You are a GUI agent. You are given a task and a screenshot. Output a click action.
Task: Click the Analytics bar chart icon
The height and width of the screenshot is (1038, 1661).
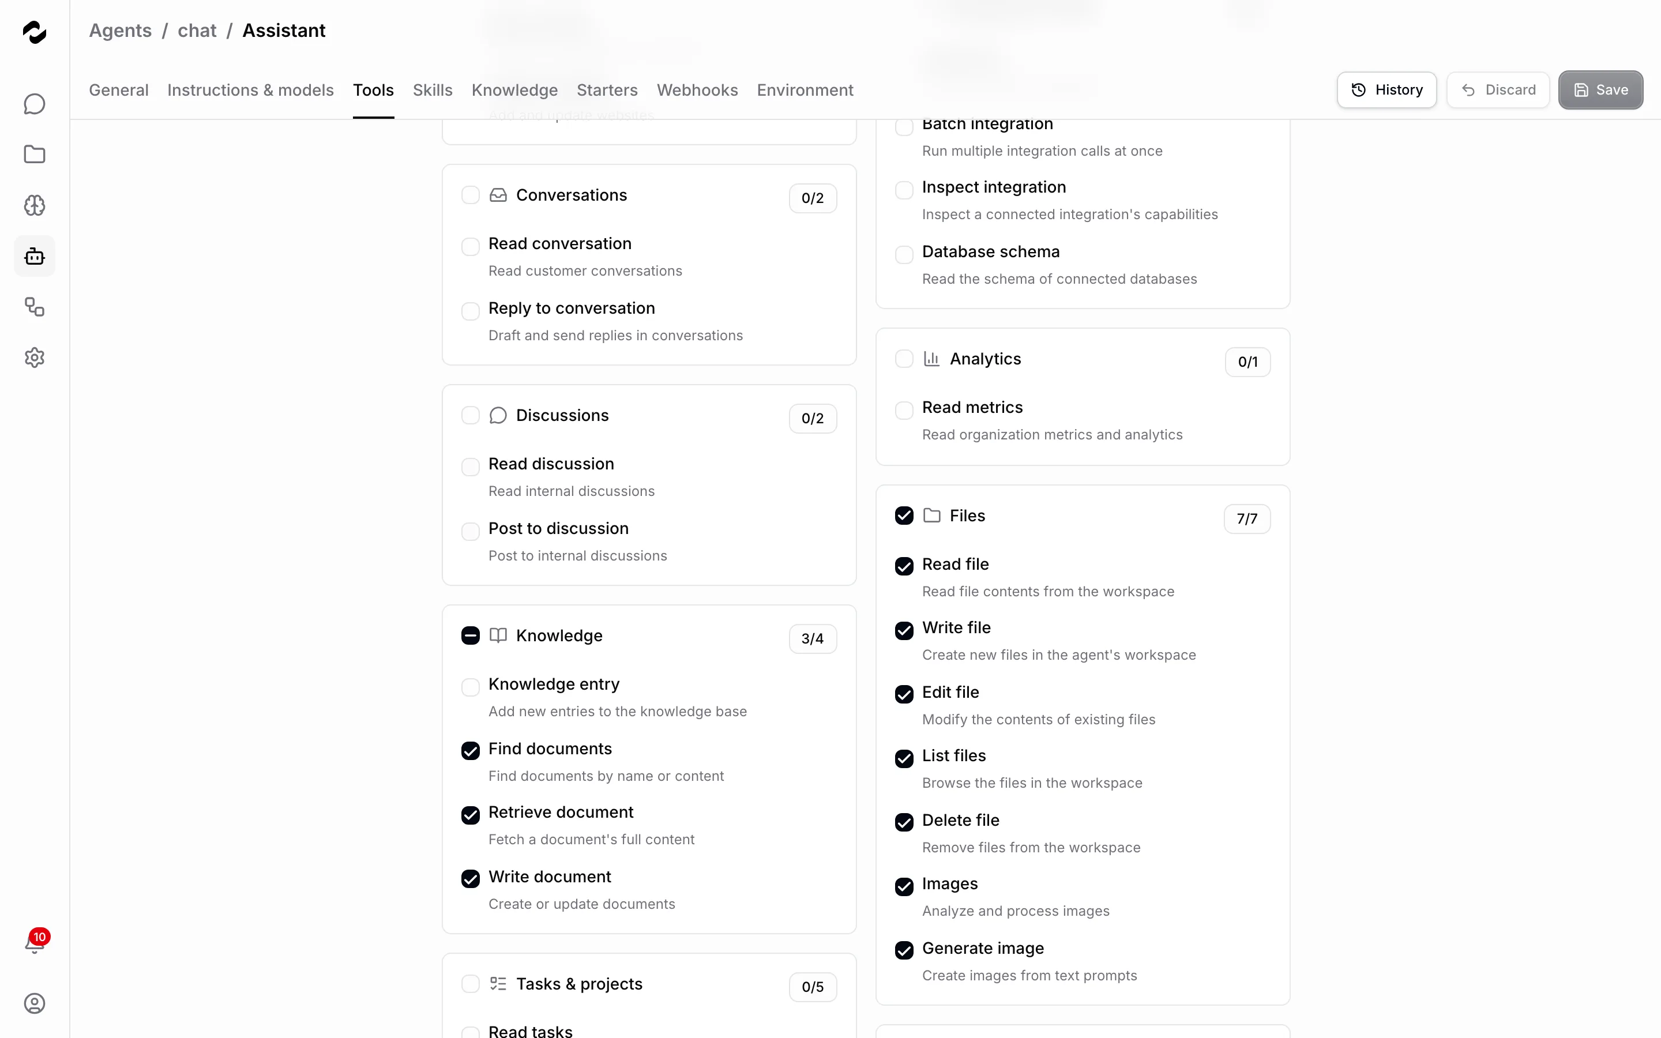931,359
